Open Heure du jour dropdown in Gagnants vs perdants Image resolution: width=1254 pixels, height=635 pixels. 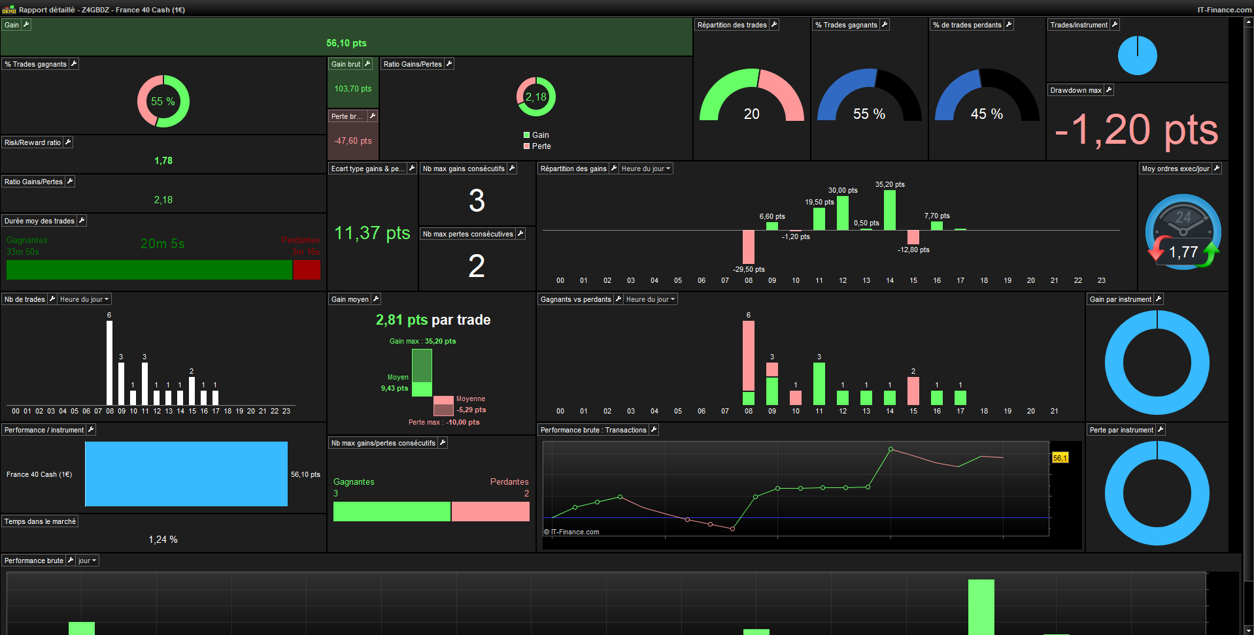point(651,299)
